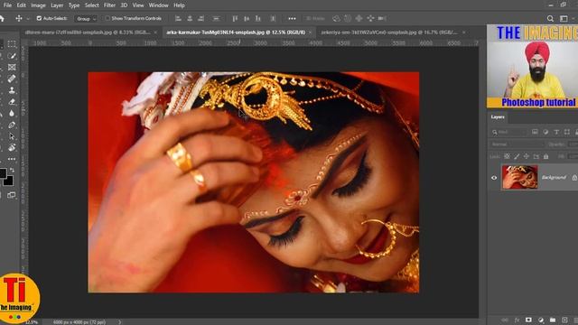Image resolution: width=578 pixels, height=325 pixels.
Task: Enable Show Transform Controls checkbox
Action: point(107,18)
